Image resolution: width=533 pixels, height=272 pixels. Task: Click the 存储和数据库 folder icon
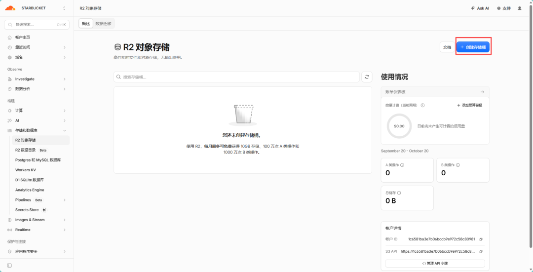point(9,130)
